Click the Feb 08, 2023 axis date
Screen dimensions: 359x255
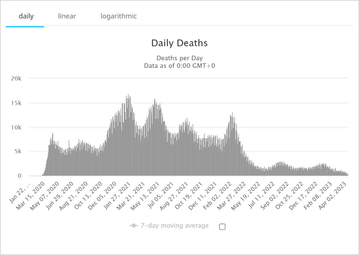[317, 195]
